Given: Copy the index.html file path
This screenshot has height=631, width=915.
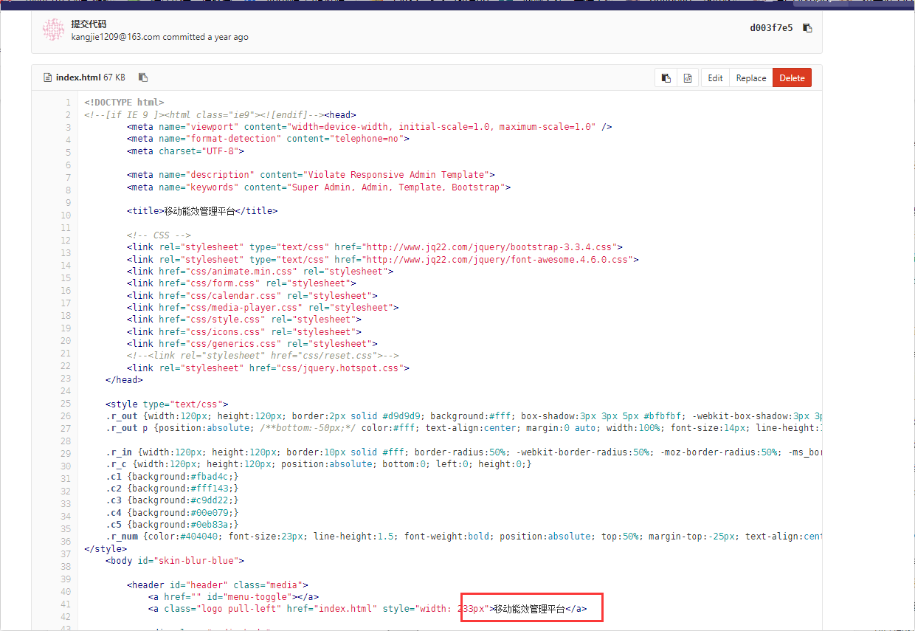Looking at the screenshot, I should click(143, 77).
